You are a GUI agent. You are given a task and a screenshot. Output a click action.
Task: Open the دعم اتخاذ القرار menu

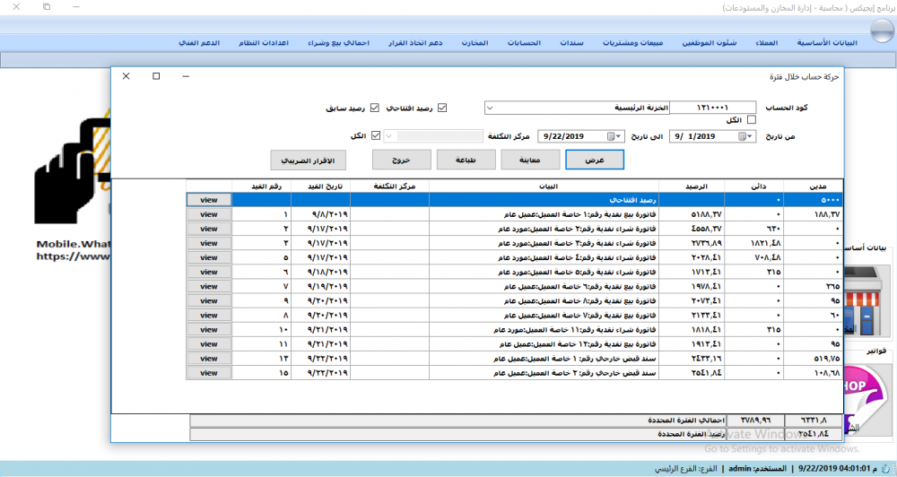pyautogui.click(x=415, y=43)
